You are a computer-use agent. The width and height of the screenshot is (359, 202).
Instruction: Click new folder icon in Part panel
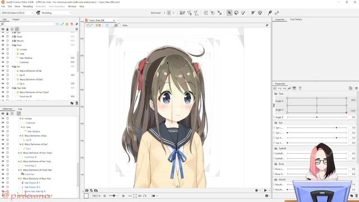point(72,103)
